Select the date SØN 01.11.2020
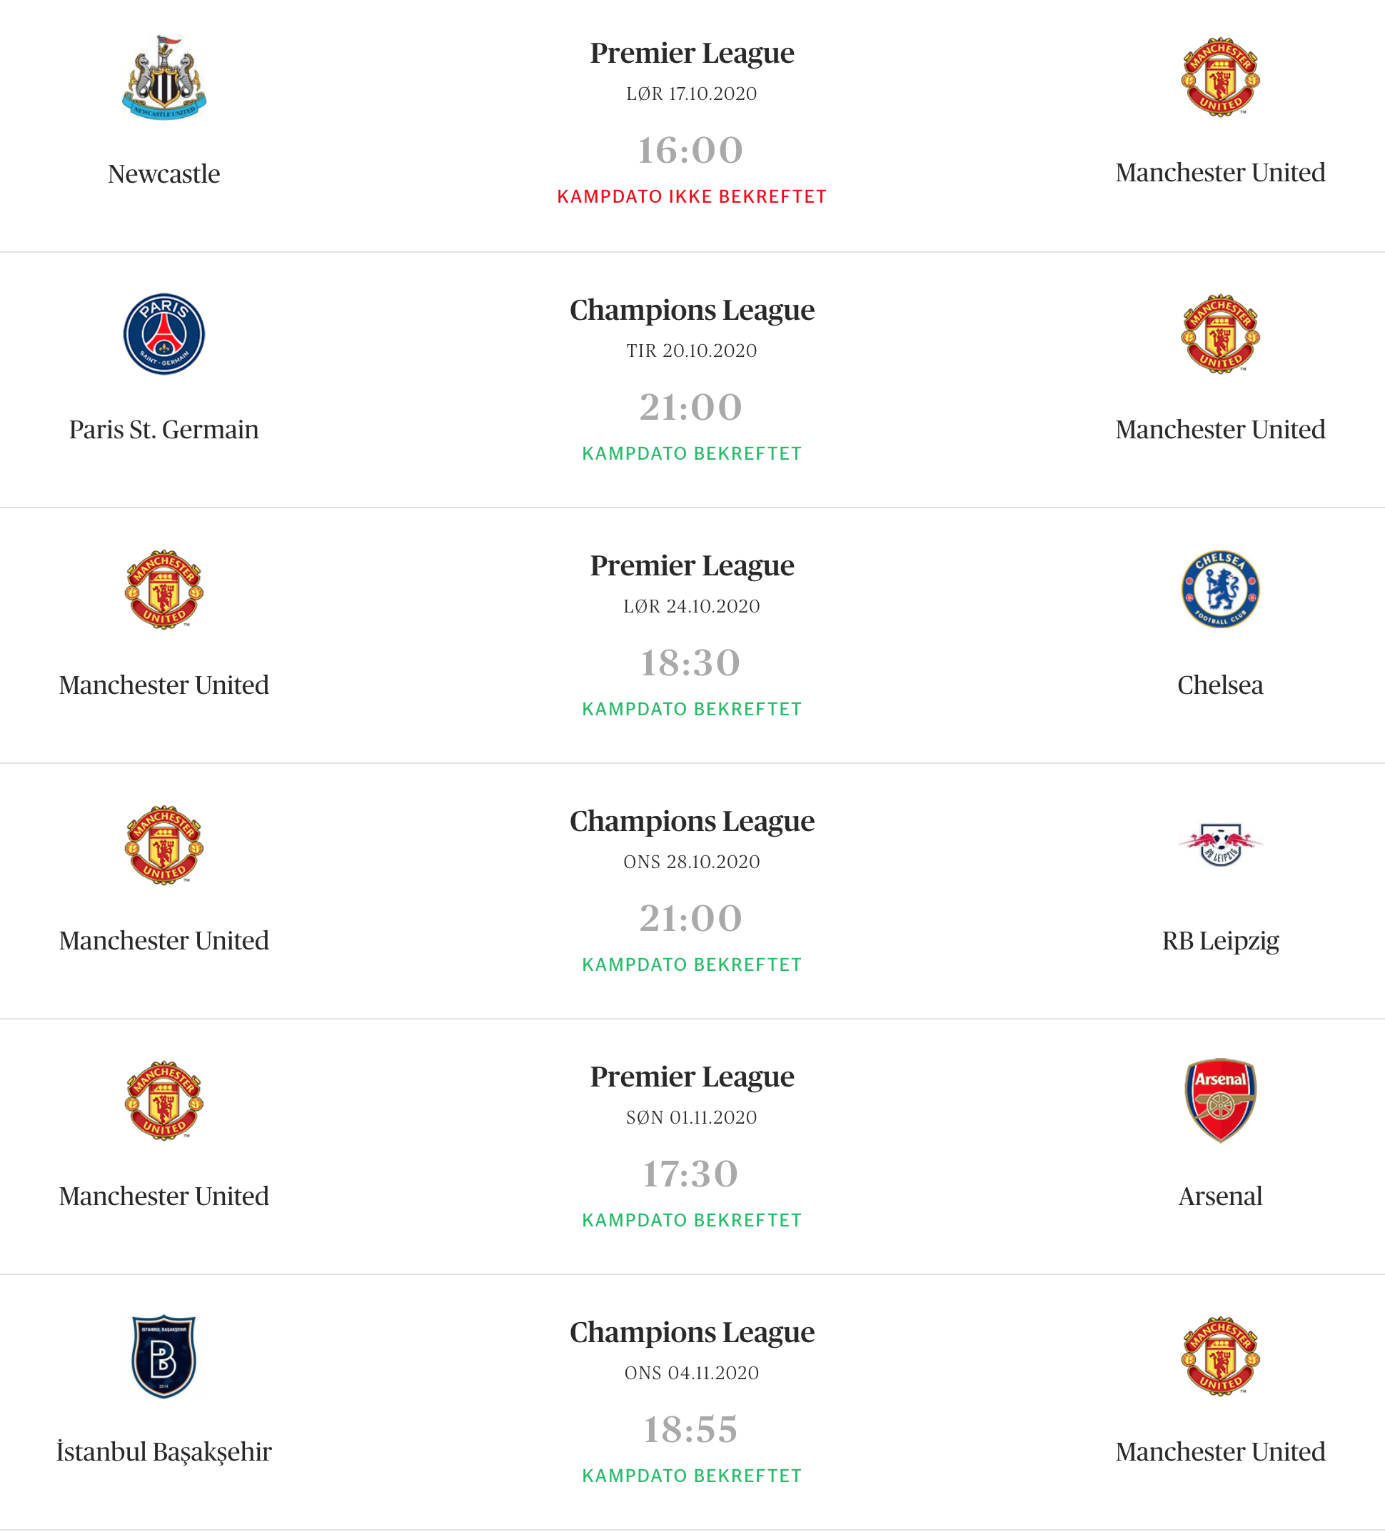 coord(692,1117)
